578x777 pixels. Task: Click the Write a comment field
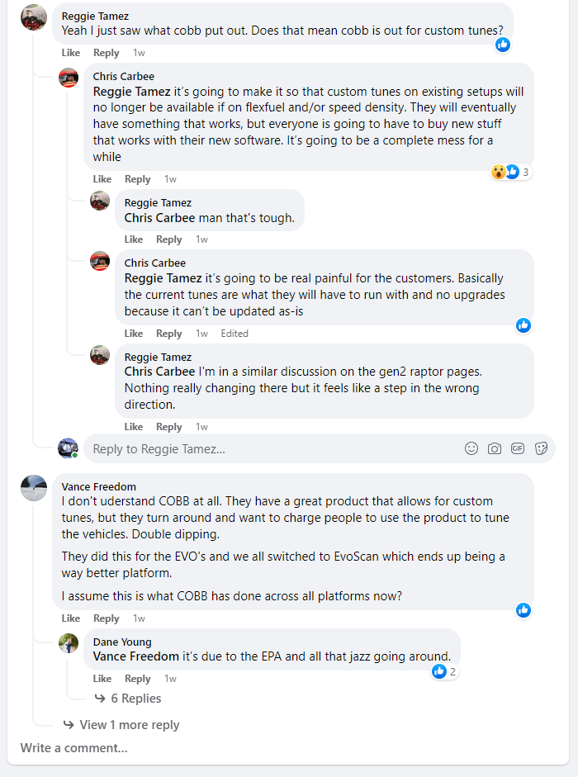click(74, 748)
